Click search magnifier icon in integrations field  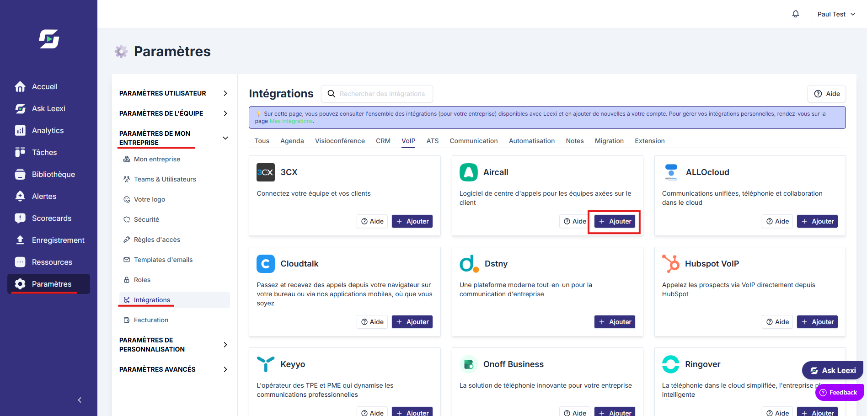point(332,94)
